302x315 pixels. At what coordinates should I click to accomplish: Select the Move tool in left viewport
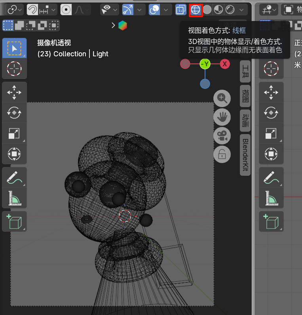14,92
